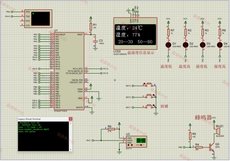Toggle the latch dot on KEY3 switch
Image resolution: width=230 pixels, height=161 pixels.
pyautogui.click(x=144, y=83)
